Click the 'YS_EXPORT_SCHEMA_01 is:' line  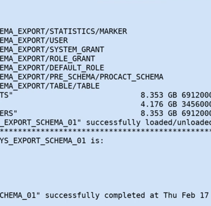click(52, 141)
